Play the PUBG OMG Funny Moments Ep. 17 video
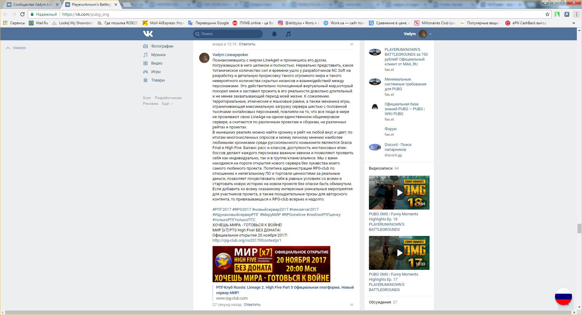This screenshot has width=582, height=315. click(x=399, y=253)
